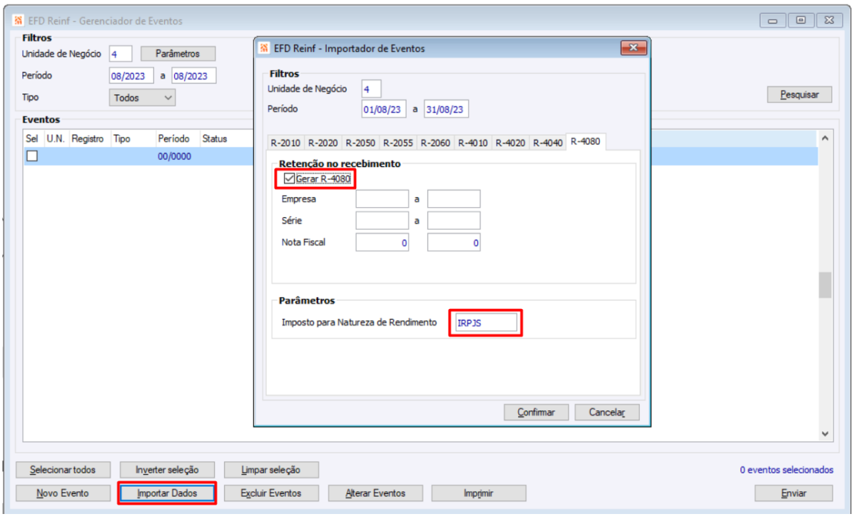Focus the importer Unidade de Negócio field
Image resolution: width=854 pixels, height=519 pixels.
pyautogui.click(x=371, y=89)
